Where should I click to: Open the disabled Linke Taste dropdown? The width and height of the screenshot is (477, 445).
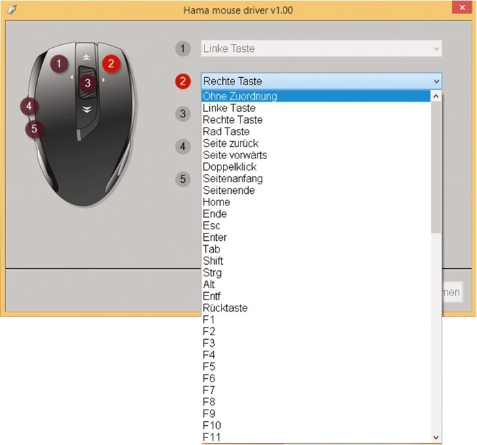pos(437,48)
